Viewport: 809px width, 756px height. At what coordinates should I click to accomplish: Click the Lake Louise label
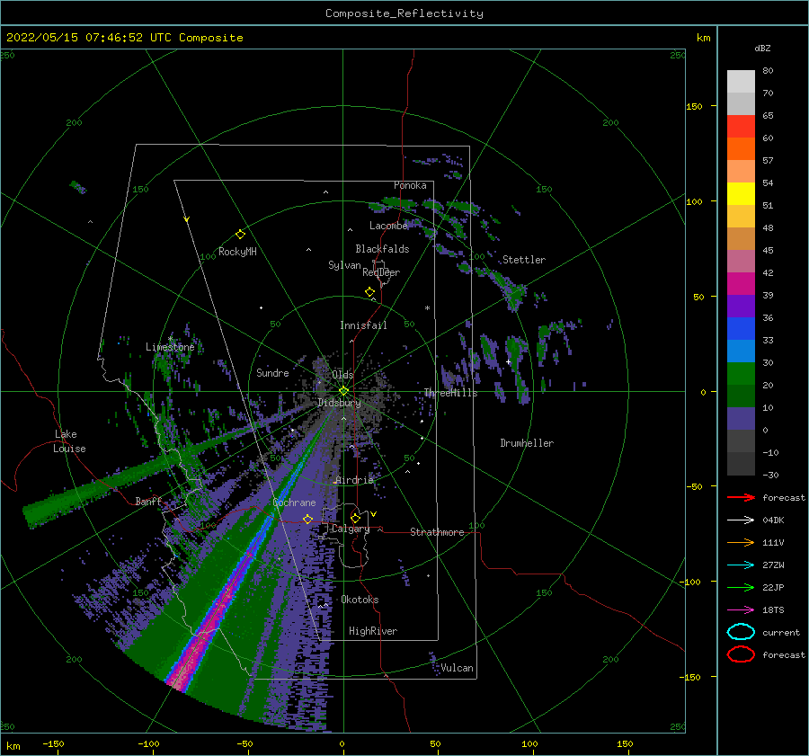[69, 441]
